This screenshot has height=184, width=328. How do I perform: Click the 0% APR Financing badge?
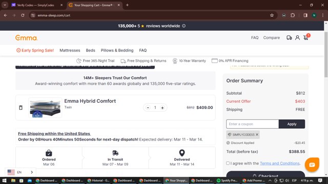coord(230,61)
